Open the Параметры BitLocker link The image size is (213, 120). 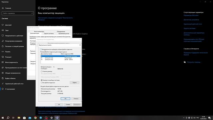191,15
